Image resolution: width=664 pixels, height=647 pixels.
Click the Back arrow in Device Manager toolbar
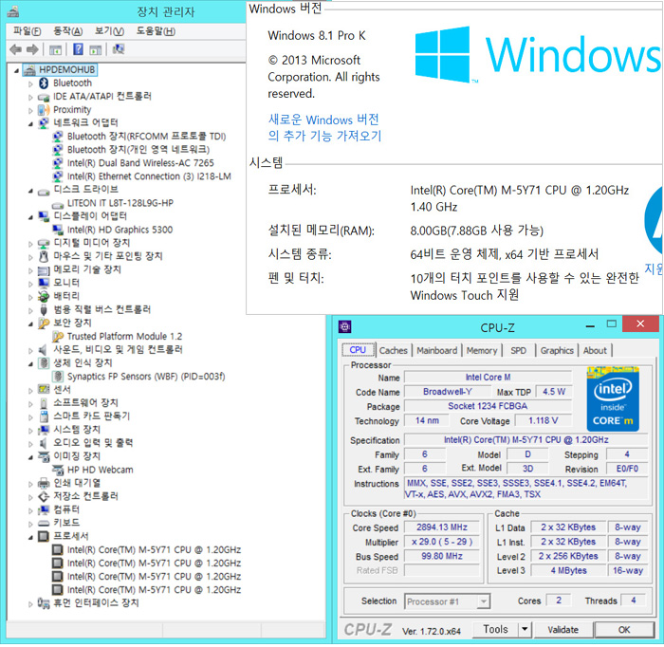tap(16, 50)
